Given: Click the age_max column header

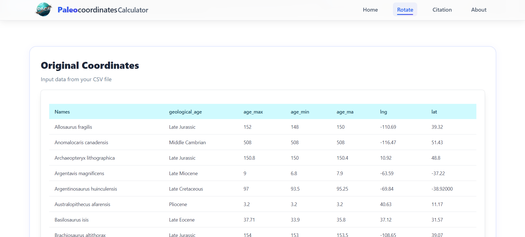Looking at the screenshot, I should pyautogui.click(x=253, y=112).
